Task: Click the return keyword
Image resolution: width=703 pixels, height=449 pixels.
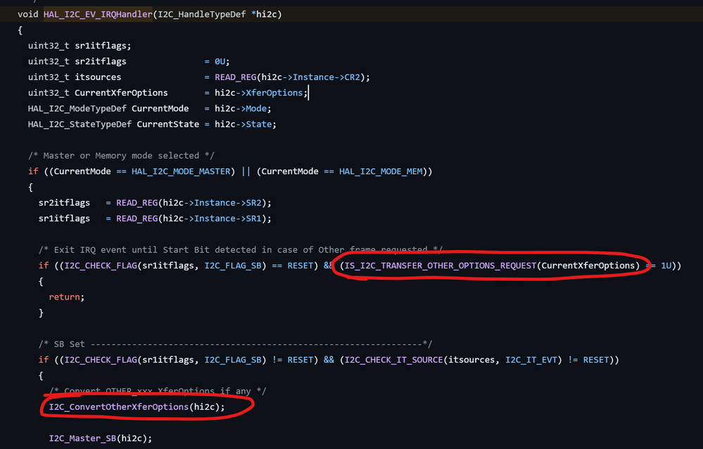Action: click(x=64, y=297)
